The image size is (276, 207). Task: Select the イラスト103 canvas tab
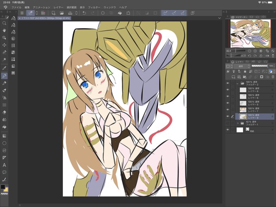click(x=44, y=18)
